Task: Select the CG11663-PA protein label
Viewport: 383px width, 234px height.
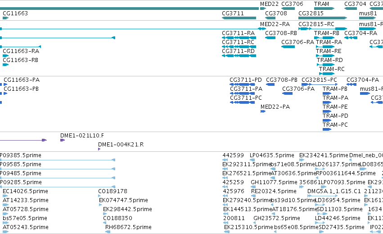Action: coord(22,80)
